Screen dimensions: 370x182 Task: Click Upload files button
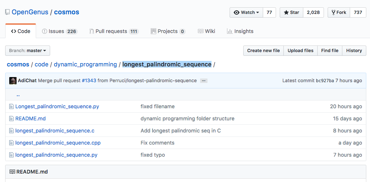coord(300,51)
